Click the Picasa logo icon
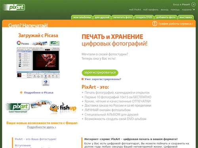 pyautogui.click(x=23, y=43)
